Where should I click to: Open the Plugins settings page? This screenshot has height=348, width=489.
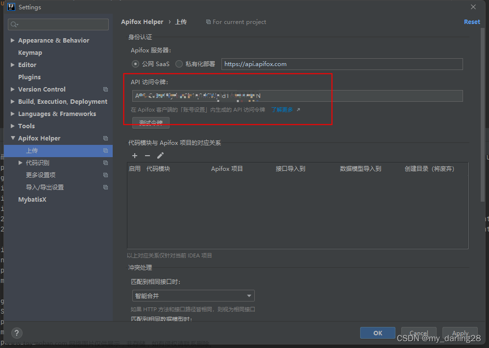(29, 77)
